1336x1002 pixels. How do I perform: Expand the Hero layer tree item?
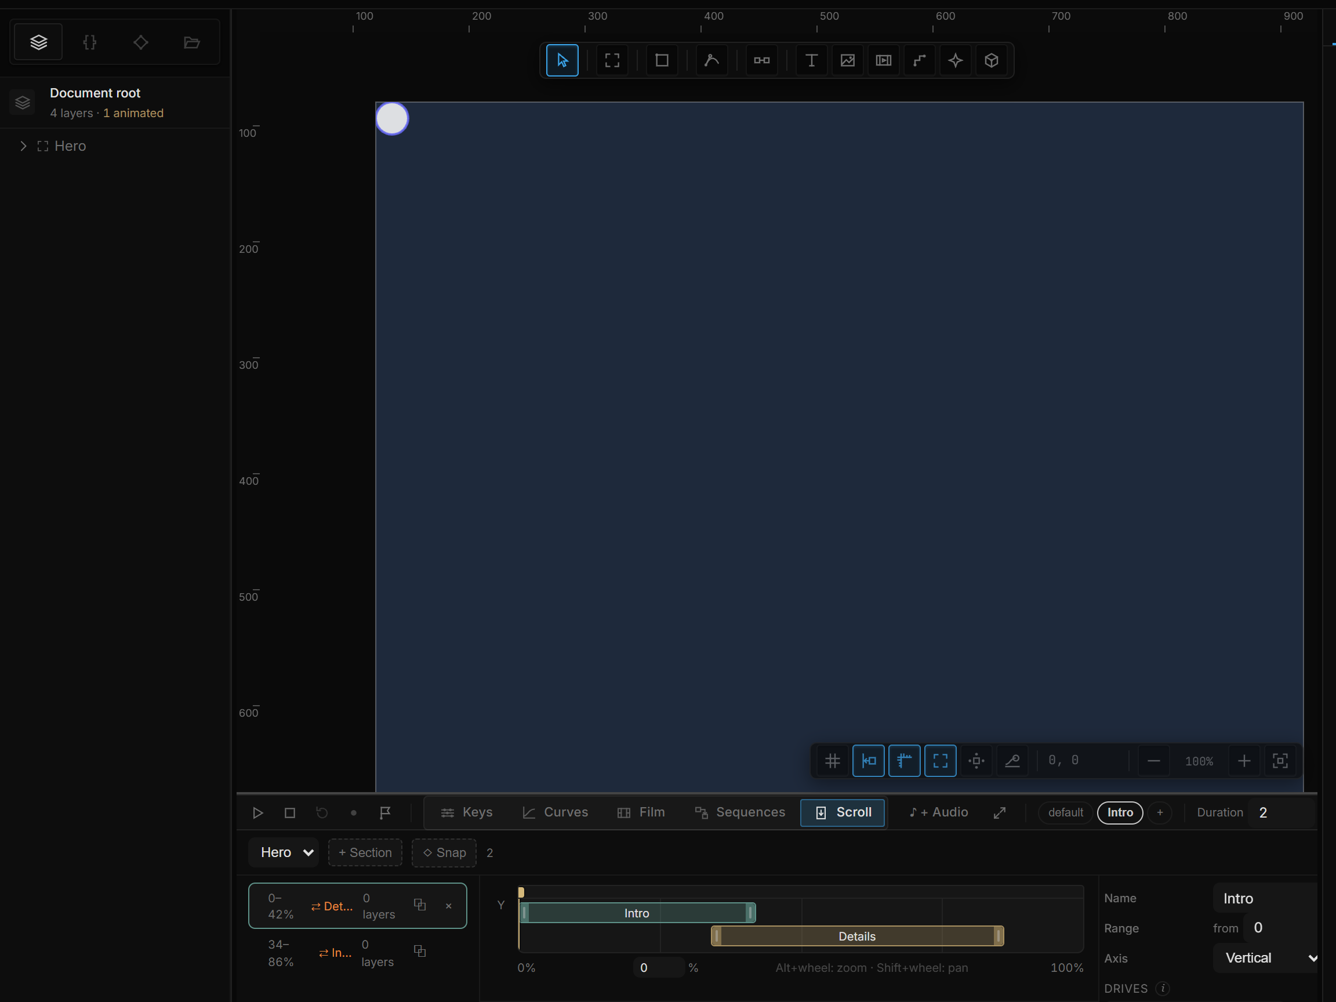23,146
